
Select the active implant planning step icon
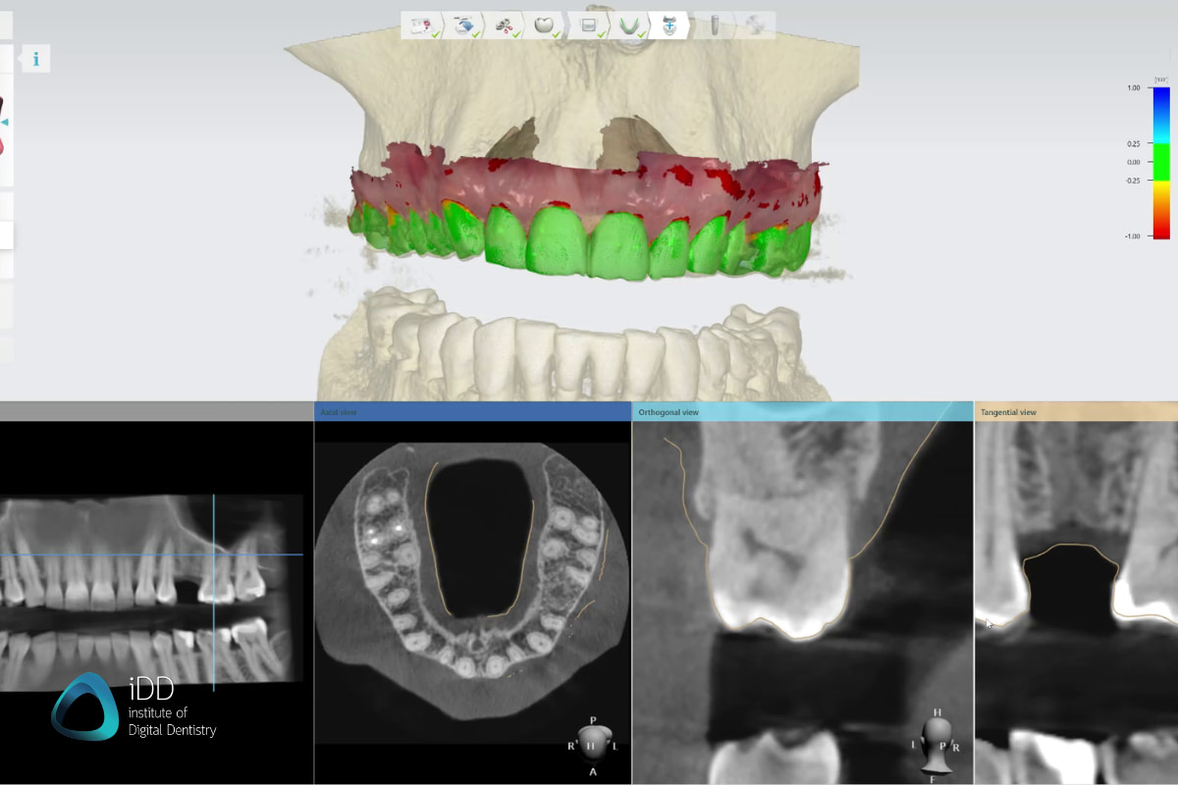coord(669,24)
